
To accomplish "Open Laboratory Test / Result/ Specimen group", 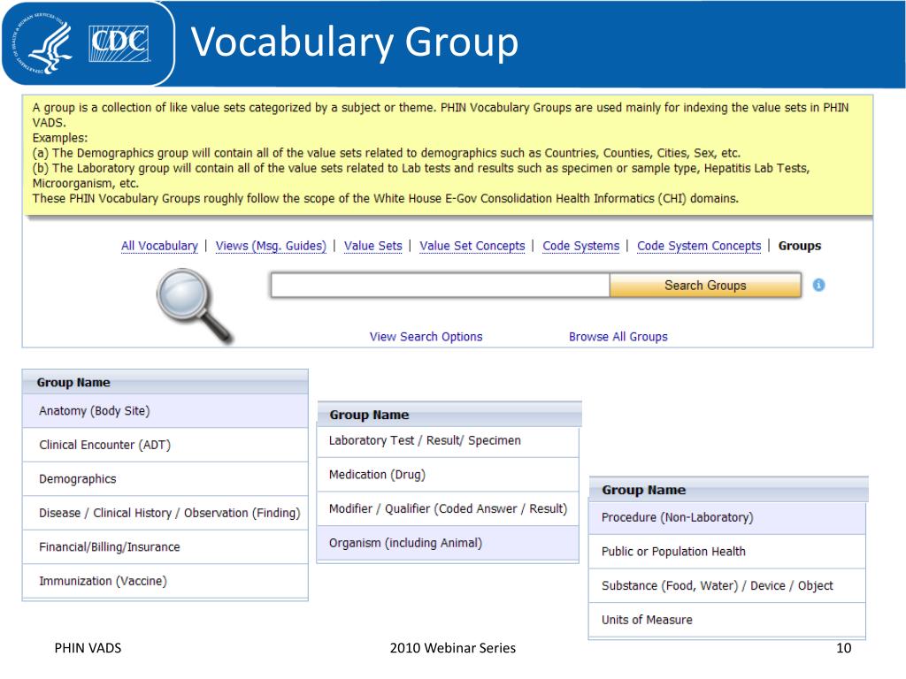I will (448, 441).
